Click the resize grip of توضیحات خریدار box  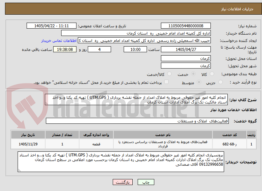[x=19, y=170]
